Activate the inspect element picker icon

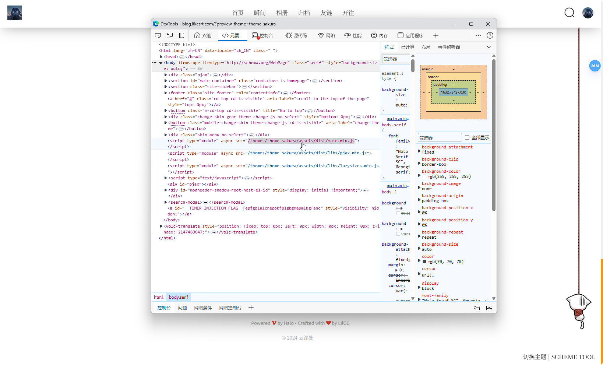coord(158,35)
